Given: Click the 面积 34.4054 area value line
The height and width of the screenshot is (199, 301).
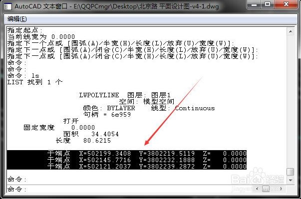Looking at the screenshot, I should pos(91,134).
